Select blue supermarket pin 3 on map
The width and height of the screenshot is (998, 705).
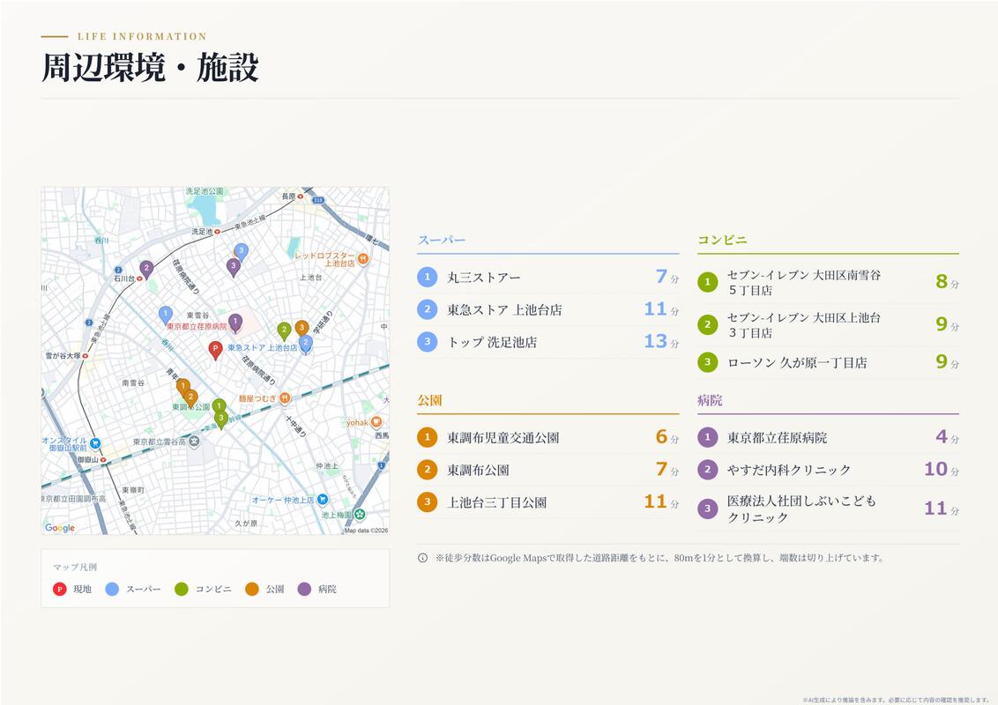[241, 251]
